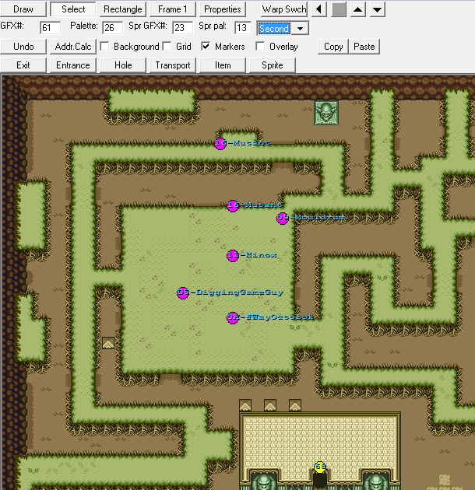The width and height of the screenshot is (475, 490).
Task: Select the D5-DiggingGameGuy sprite marker
Action: click(x=183, y=292)
